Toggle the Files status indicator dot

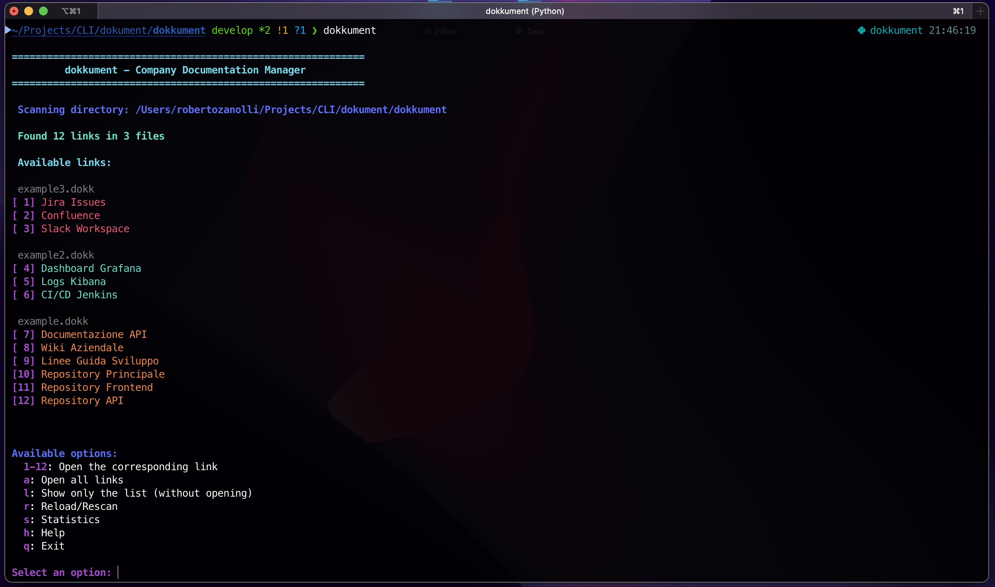(427, 31)
